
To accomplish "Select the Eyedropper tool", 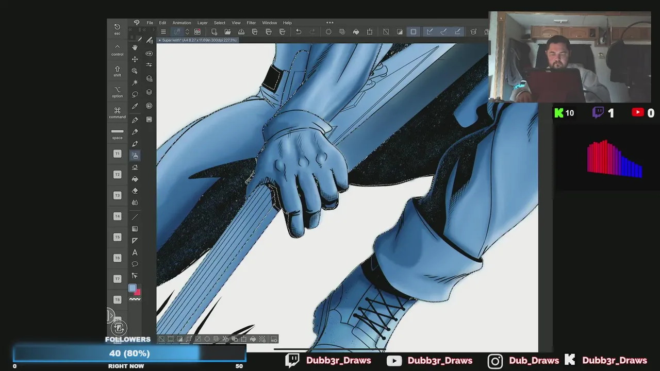I will 135,106.
